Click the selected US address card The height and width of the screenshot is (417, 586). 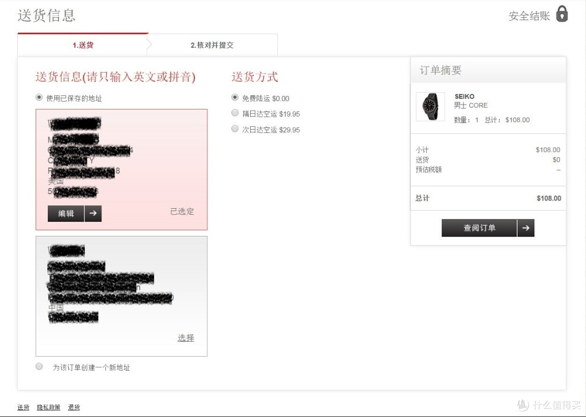[x=122, y=170]
